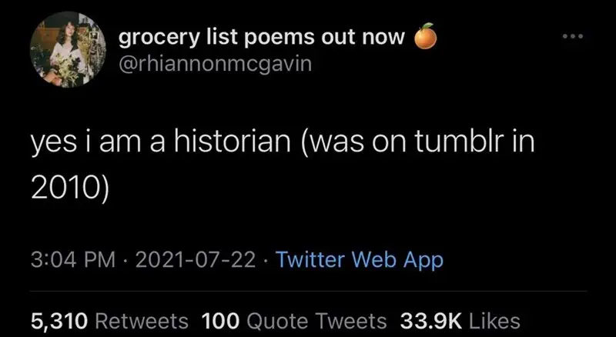The height and width of the screenshot is (337, 616).
Task: View the 100 quote count number
Action: (220, 321)
